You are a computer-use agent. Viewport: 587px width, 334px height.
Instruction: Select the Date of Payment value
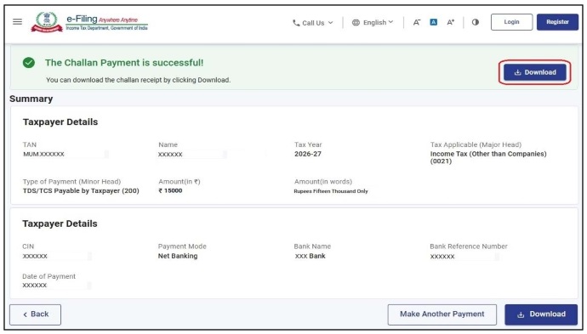tap(35, 286)
